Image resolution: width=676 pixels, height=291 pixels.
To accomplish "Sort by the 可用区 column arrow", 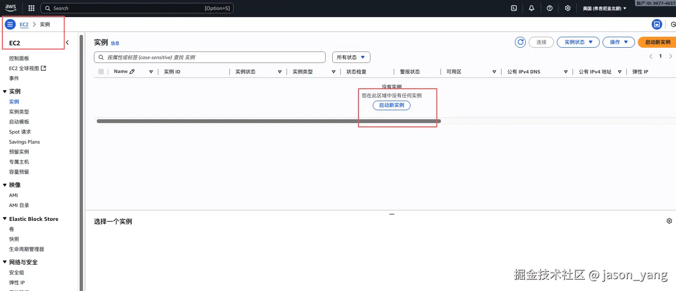I will tap(494, 72).
